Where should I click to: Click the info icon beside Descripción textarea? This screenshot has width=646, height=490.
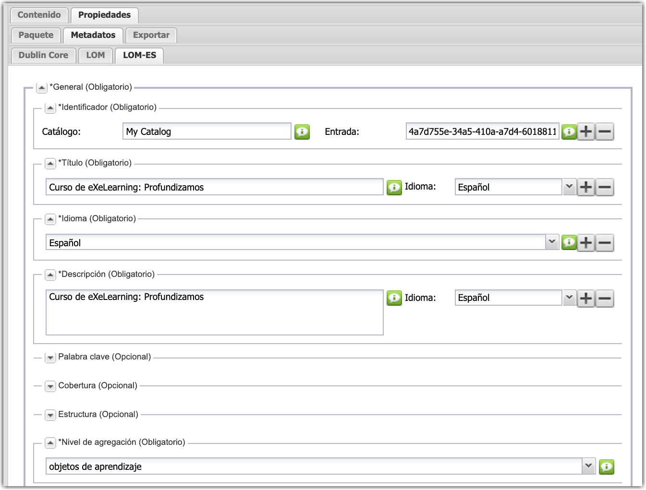394,298
